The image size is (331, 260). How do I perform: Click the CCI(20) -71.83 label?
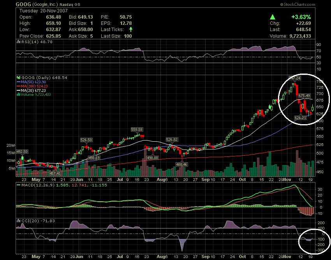point(38,221)
